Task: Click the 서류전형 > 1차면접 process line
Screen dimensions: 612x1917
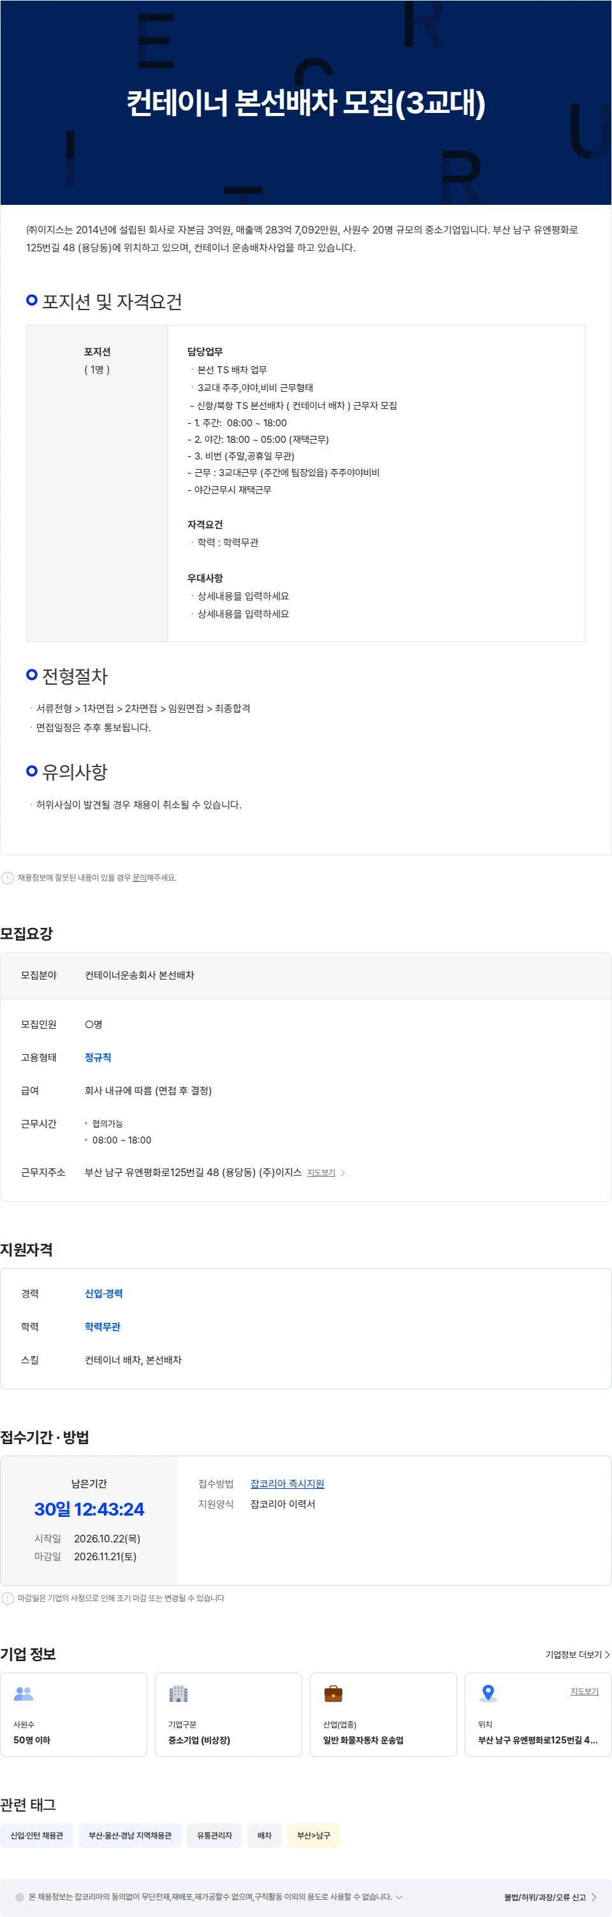Action: point(143,708)
